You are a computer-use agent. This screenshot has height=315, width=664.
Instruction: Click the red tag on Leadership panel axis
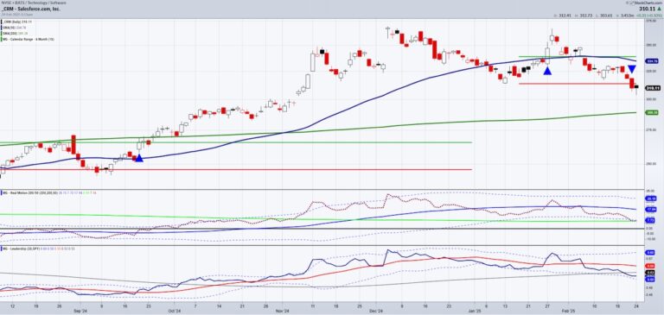(651, 266)
